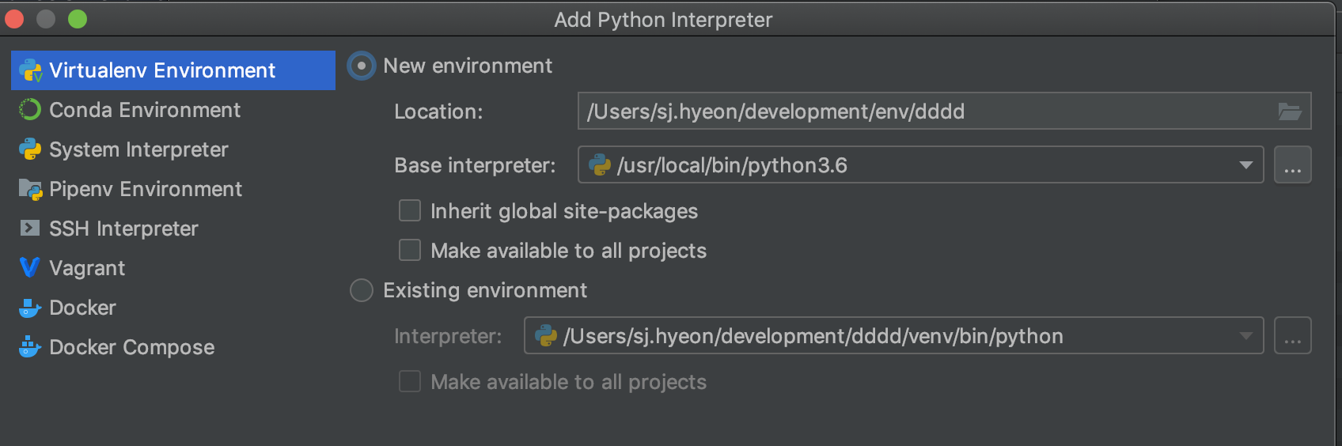
Task: Click the SSH Interpreter terminal icon
Action: (30, 229)
